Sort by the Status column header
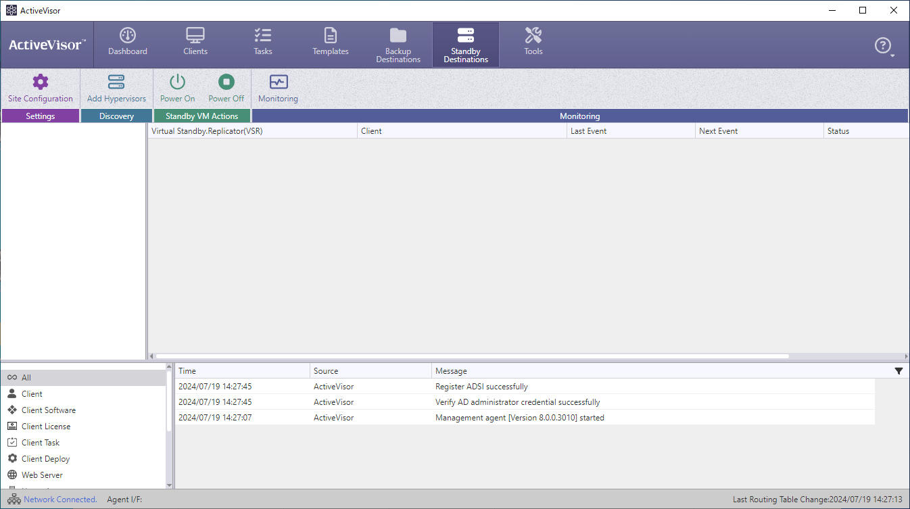910x509 pixels. (x=866, y=131)
